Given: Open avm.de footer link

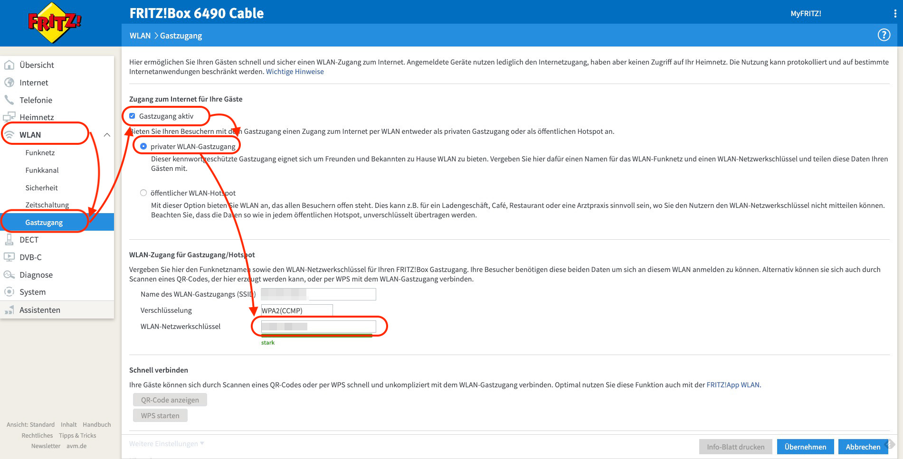Looking at the screenshot, I should pos(76,446).
